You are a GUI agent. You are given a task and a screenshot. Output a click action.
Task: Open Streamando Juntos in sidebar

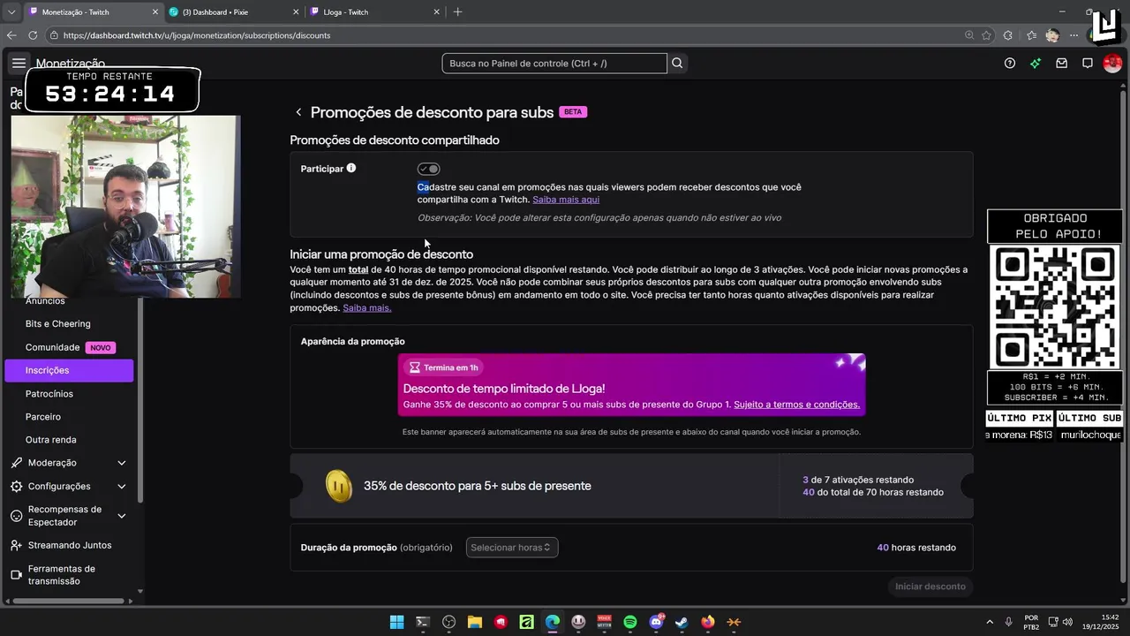(70, 545)
